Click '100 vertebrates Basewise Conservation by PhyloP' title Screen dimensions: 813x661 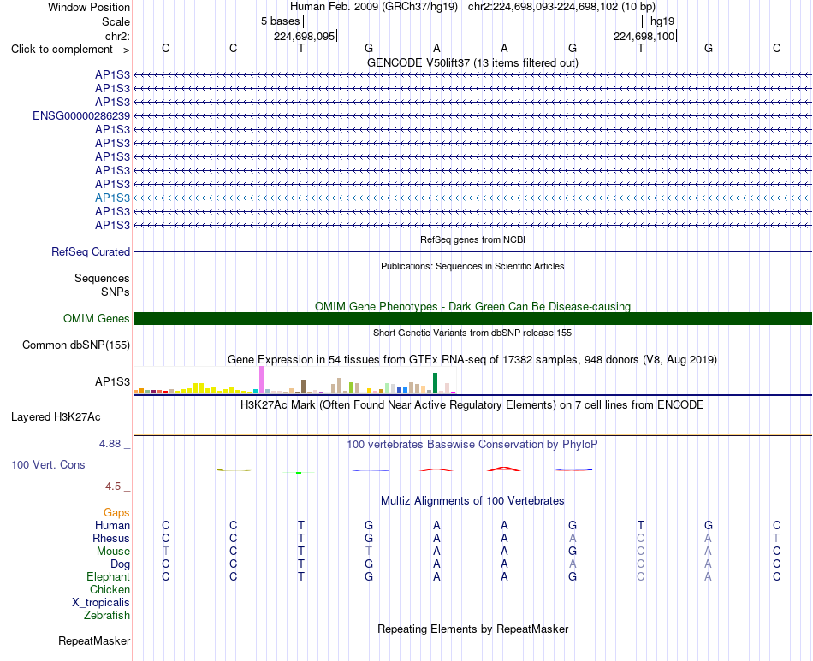coord(472,445)
